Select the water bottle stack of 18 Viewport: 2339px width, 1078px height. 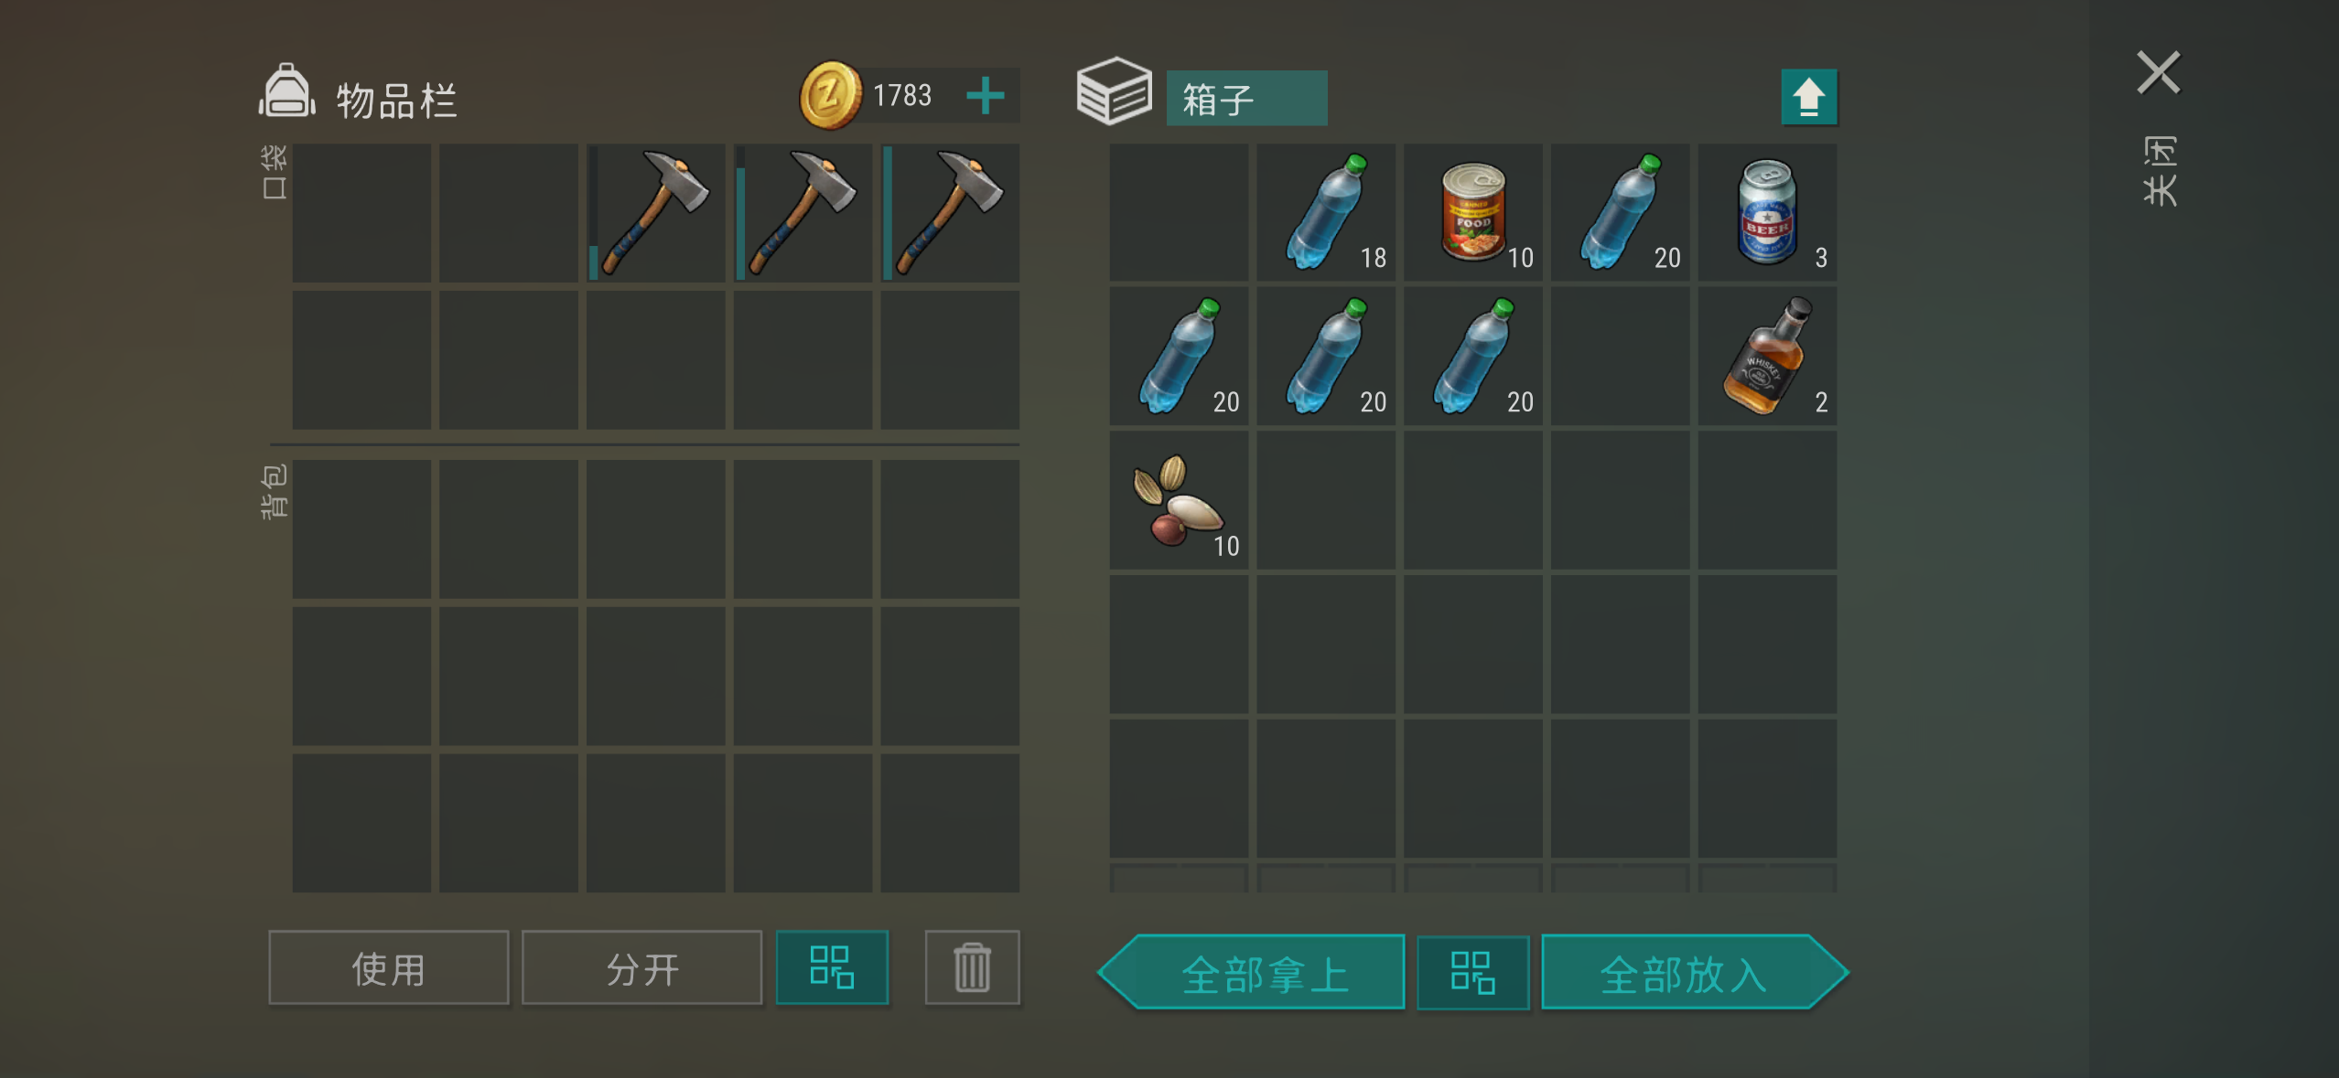click(1326, 212)
